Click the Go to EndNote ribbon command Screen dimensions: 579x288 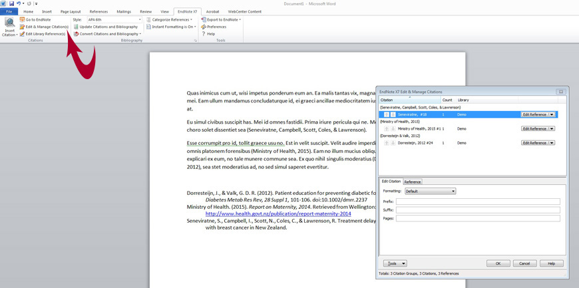pyautogui.click(x=35, y=19)
